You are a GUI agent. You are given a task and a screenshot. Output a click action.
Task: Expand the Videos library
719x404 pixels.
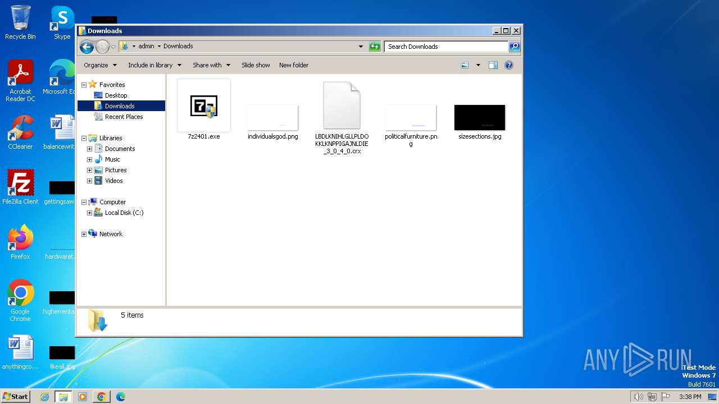[x=89, y=181]
